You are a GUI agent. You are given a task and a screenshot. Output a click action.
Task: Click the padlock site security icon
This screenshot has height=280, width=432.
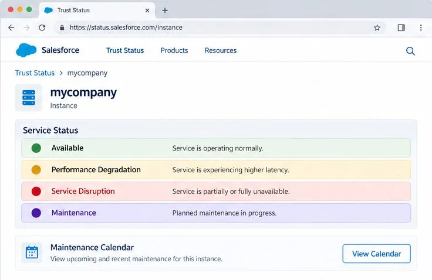pyautogui.click(x=62, y=28)
